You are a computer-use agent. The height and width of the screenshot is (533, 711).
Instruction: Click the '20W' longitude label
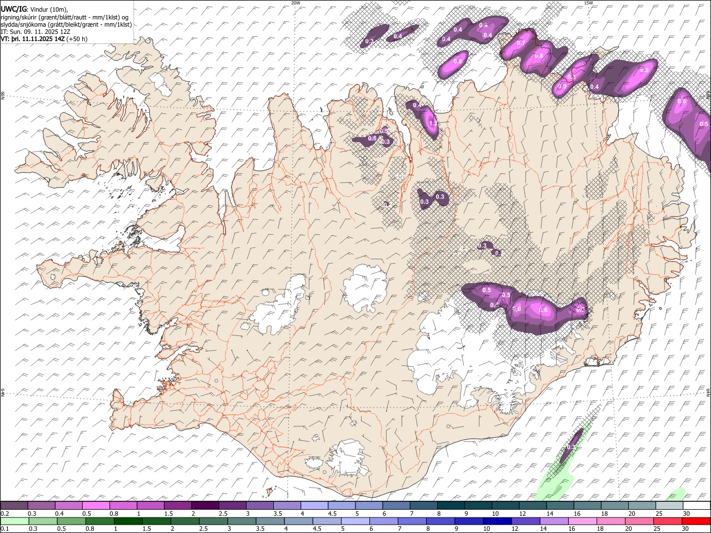coord(296,3)
